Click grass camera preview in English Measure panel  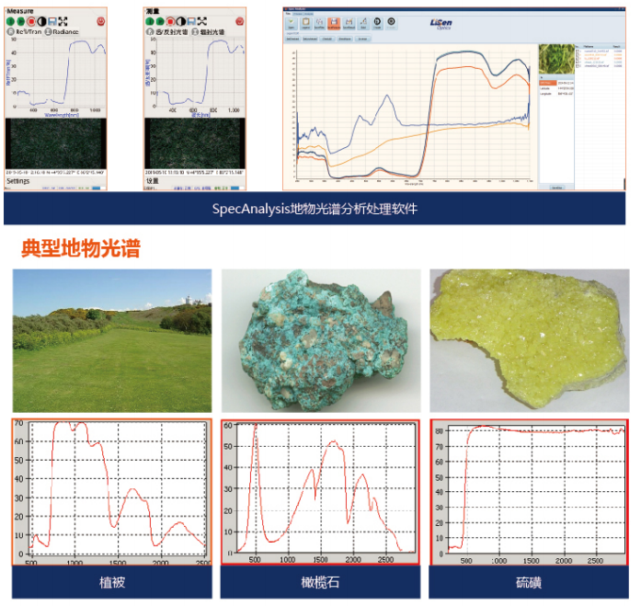tap(56, 143)
